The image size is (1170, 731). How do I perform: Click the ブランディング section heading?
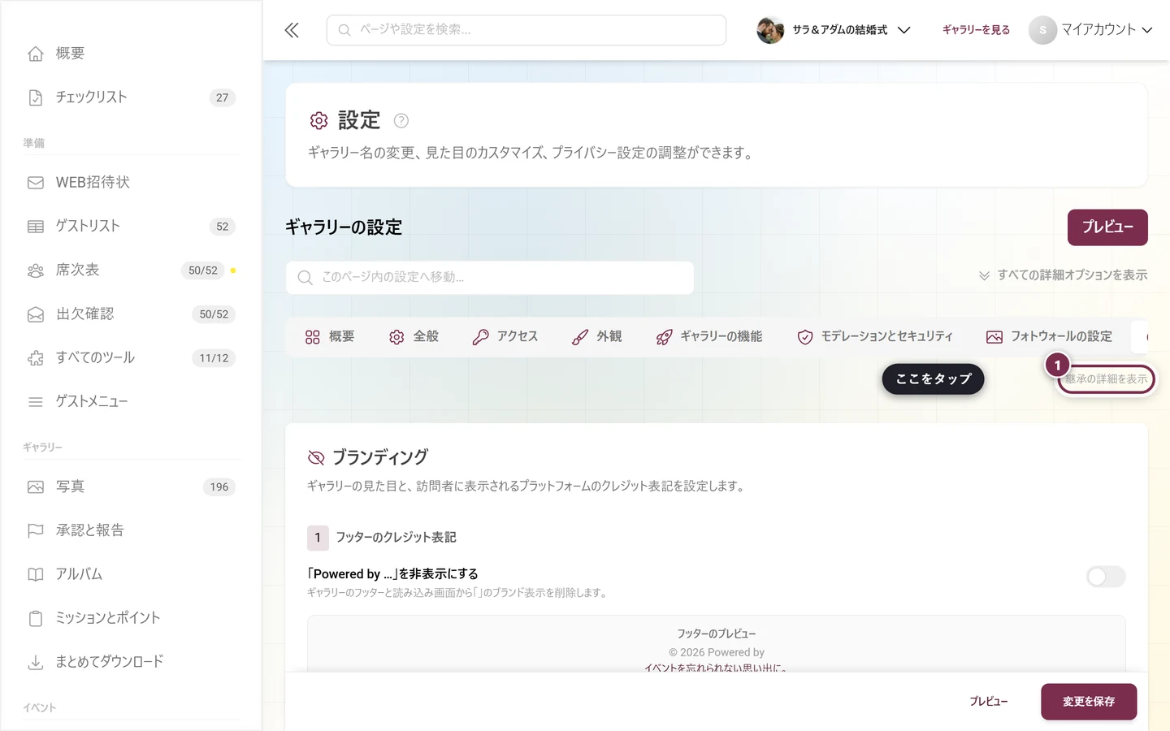380,458
